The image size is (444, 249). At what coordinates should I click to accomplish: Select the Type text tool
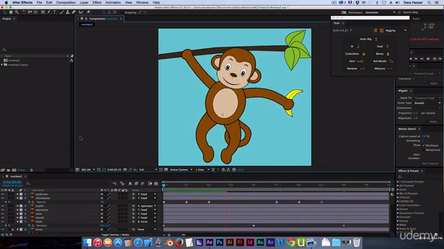coord(55,12)
